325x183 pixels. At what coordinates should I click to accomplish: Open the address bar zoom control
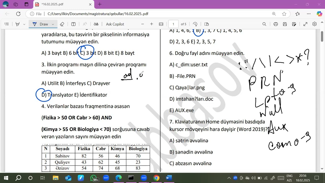tap(274, 14)
